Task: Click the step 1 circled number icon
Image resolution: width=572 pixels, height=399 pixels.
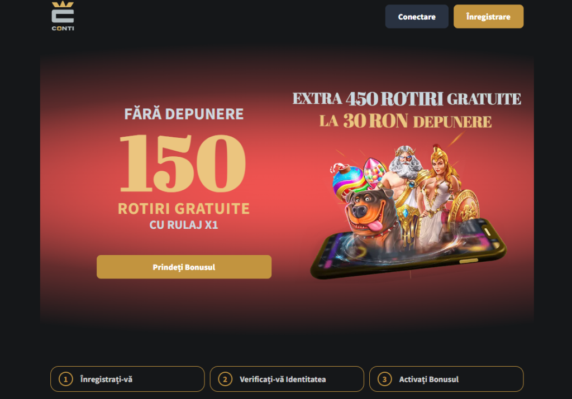Action: [66, 379]
